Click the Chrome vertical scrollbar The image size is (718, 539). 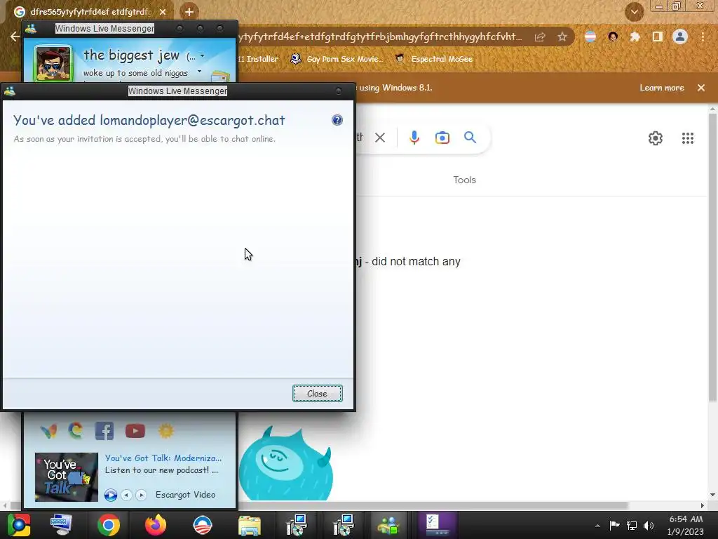coord(712,257)
